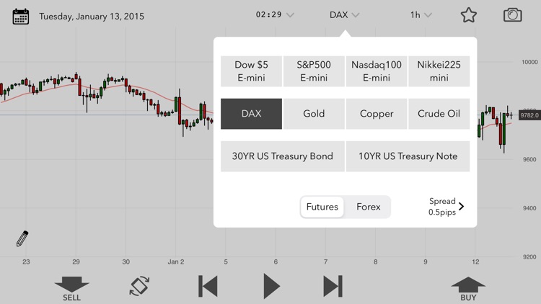The height and width of the screenshot is (304, 541).
Task: Switch to the Futures segment
Action: click(x=322, y=207)
